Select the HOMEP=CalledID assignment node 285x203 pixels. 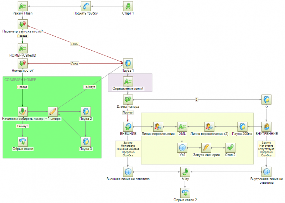click(x=23, y=48)
